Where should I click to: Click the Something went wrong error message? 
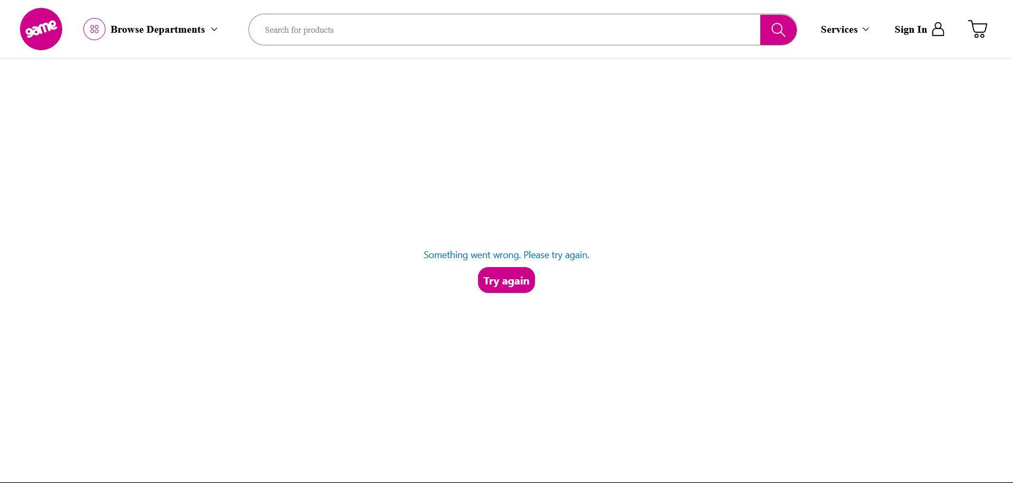pos(506,254)
